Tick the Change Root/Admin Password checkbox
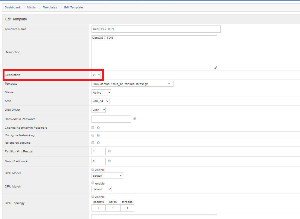 click(93, 127)
